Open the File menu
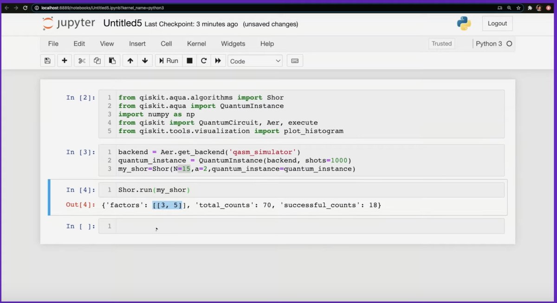This screenshot has height=303, width=557. (53, 44)
